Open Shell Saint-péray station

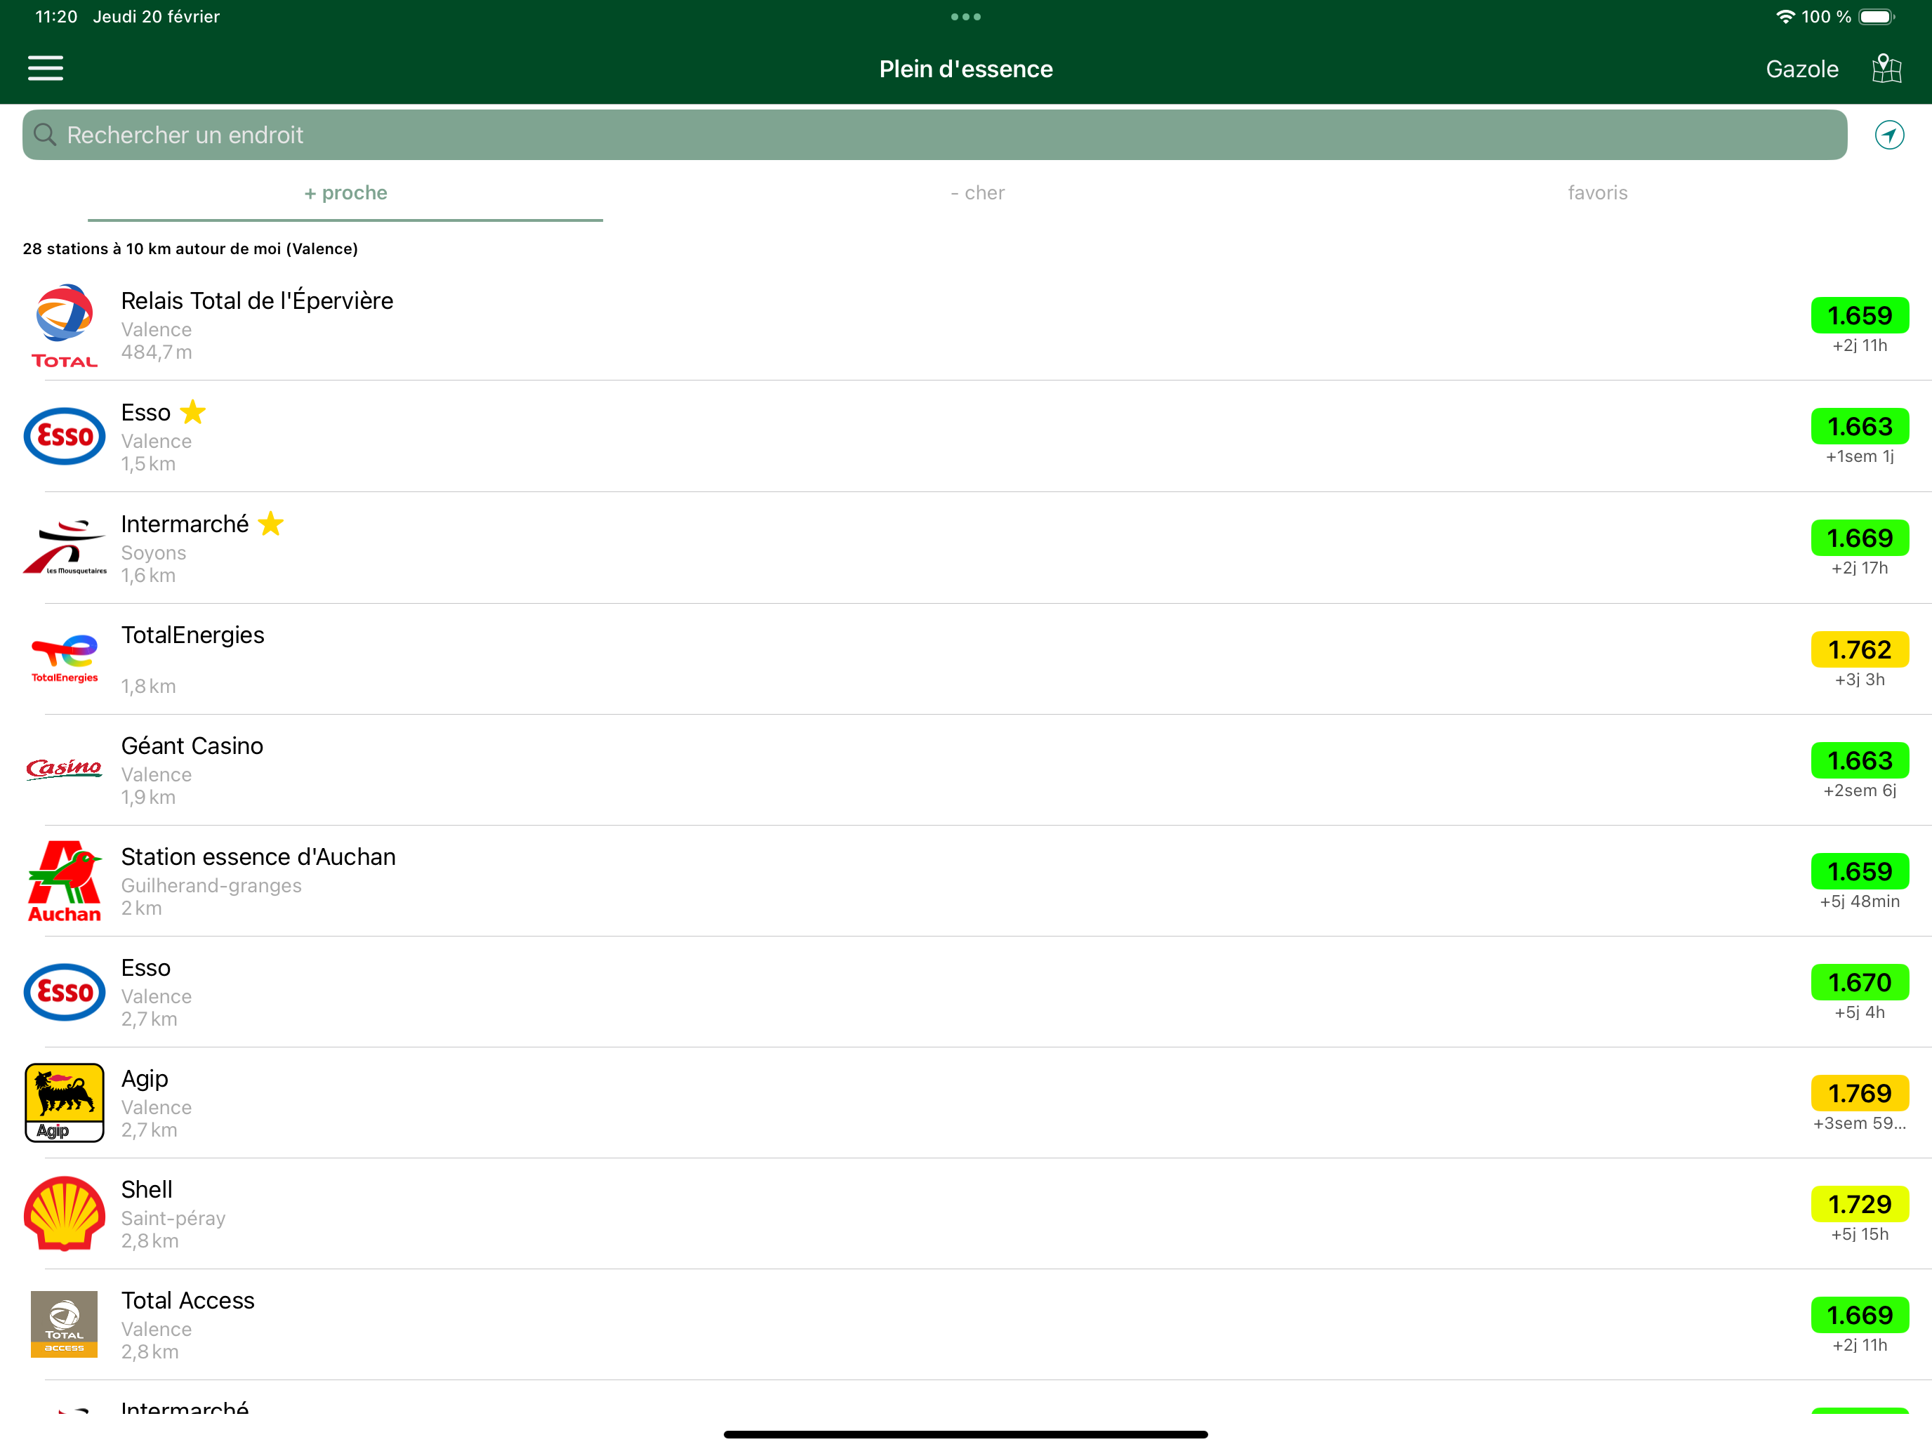coord(966,1214)
